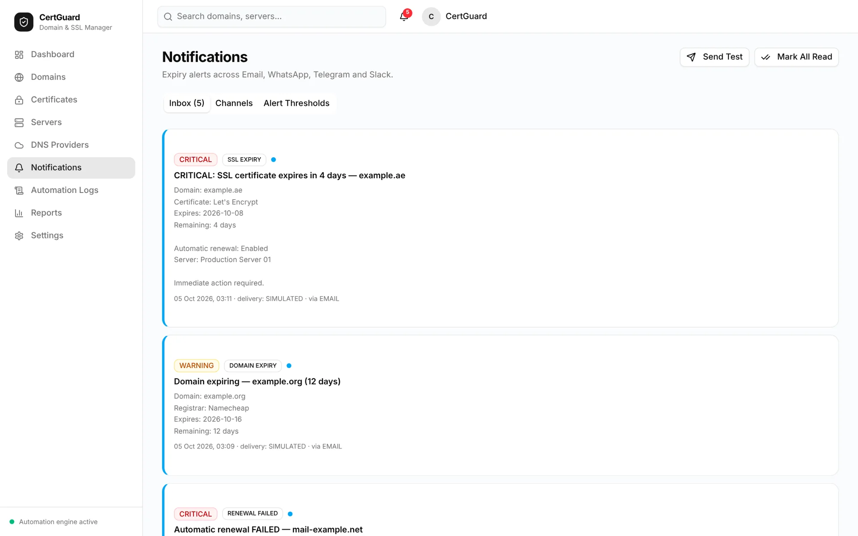Open Automation Logs in sidebar

coord(71,190)
